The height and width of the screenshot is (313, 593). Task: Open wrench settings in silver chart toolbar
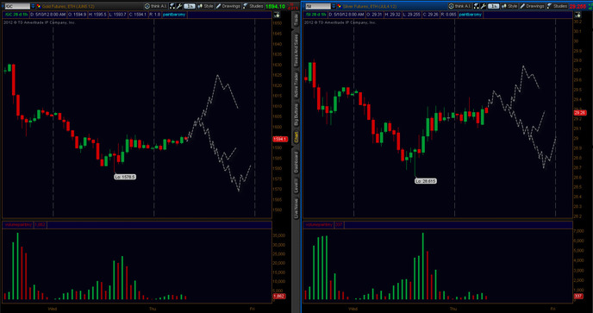pos(484,6)
